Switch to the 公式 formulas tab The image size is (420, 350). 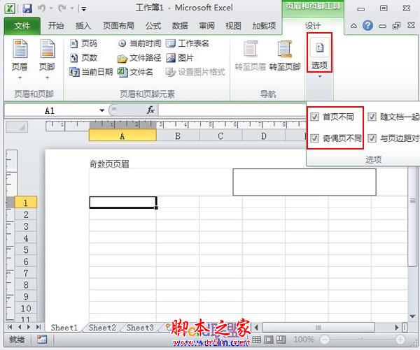153,26
